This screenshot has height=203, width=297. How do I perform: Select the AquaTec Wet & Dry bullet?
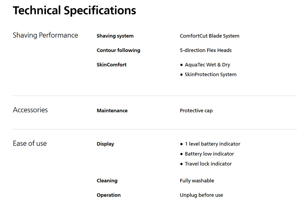[x=207, y=64]
